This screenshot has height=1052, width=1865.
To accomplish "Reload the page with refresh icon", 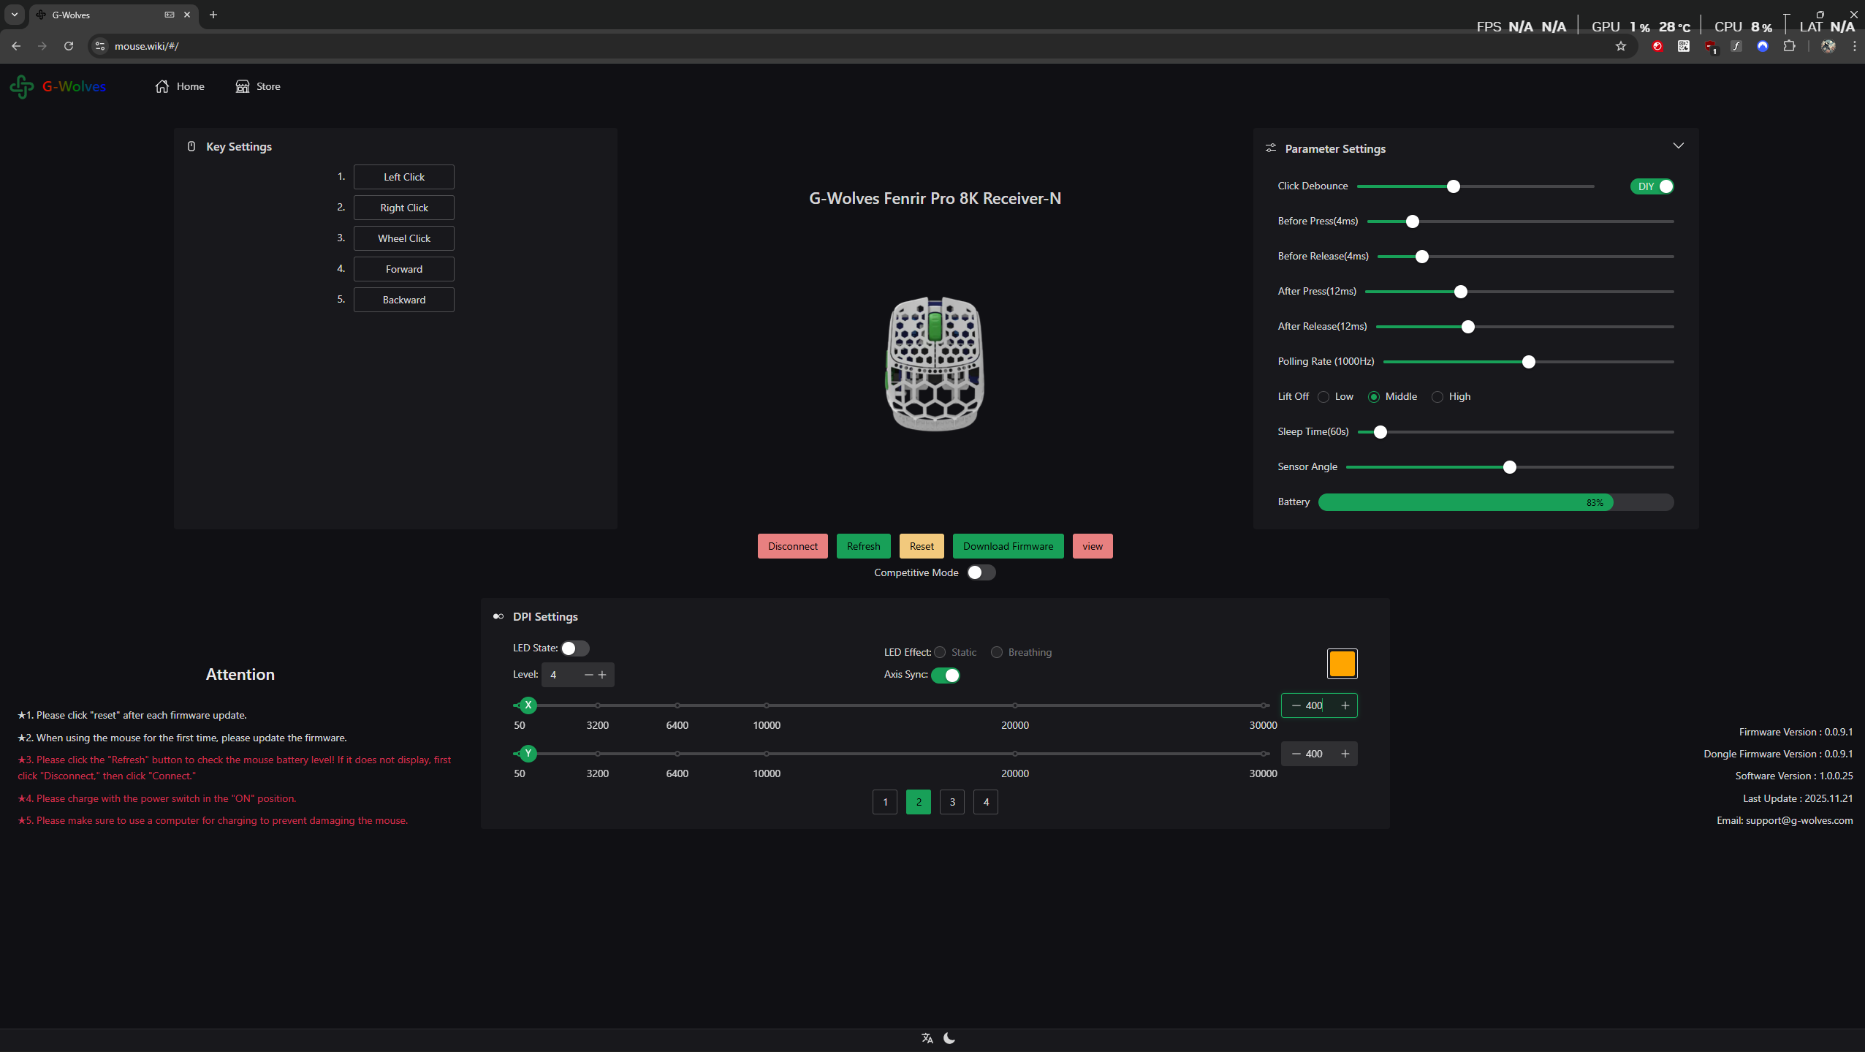I will (x=69, y=46).
